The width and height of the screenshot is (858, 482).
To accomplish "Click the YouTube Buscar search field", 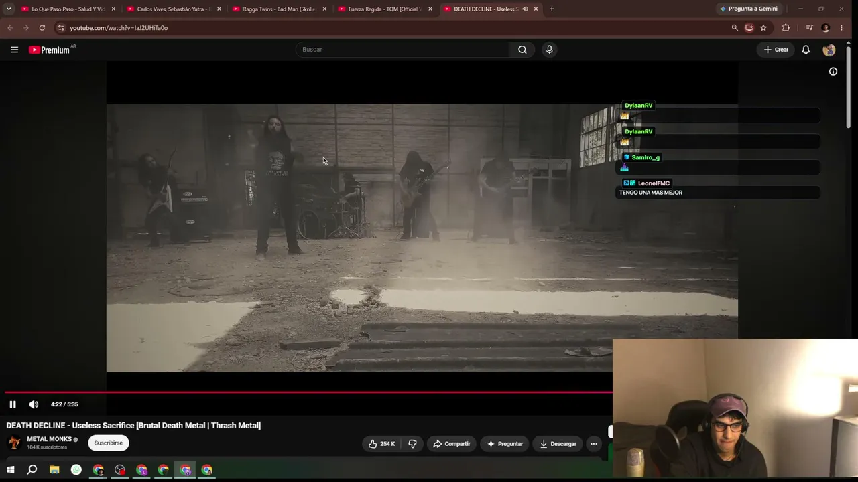I will point(402,50).
